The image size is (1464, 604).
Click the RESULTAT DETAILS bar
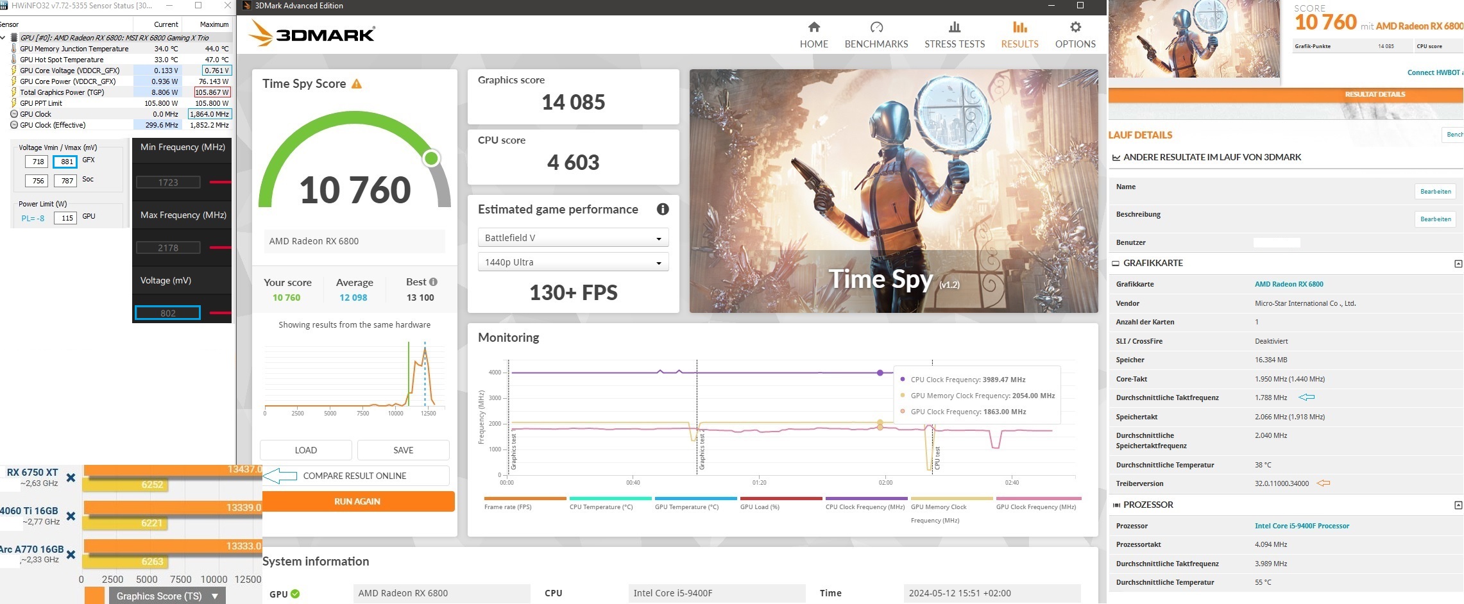pos(1286,94)
